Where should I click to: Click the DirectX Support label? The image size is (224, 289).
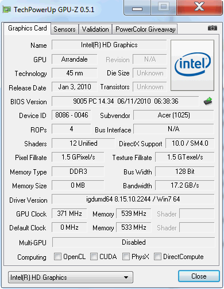(x=141, y=144)
